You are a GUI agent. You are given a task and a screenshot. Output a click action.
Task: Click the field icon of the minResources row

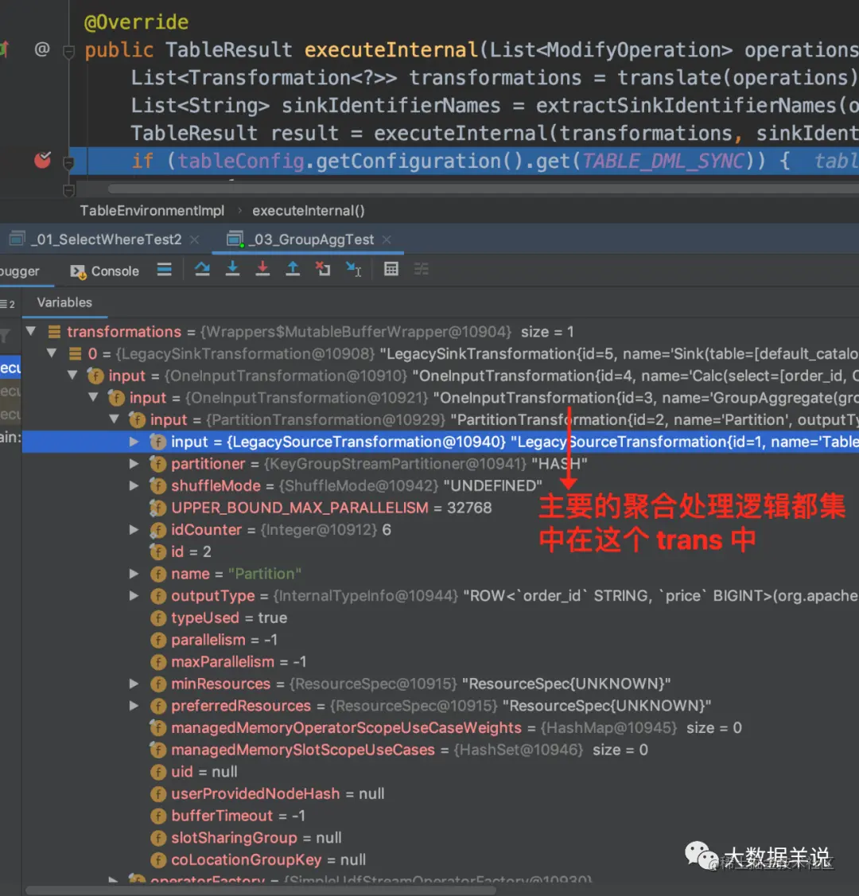click(x=157, y=684)
